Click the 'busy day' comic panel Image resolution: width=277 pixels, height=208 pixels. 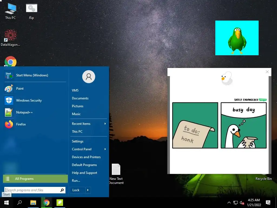coord(244,125)
